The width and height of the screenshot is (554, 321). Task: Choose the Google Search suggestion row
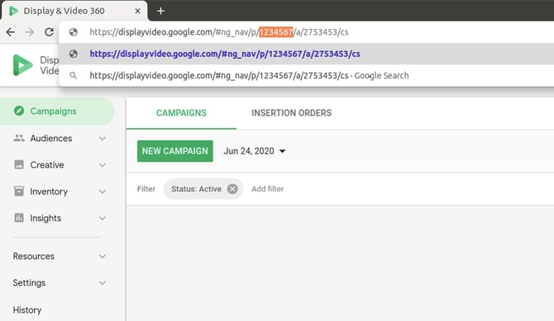(306, 75)
